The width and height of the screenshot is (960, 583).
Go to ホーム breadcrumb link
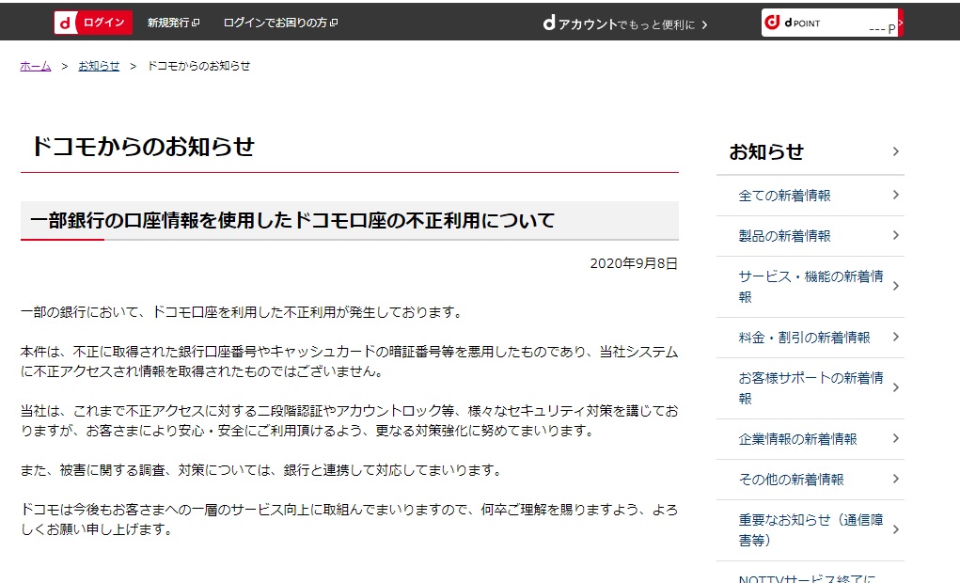[x=36, y=66]
